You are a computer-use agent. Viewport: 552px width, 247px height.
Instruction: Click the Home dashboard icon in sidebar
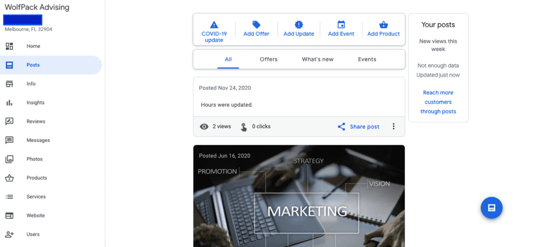pos(10,46)
